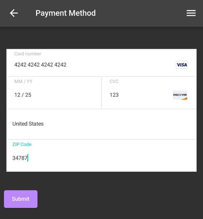Go back using the left arrow
This screenshot has width=203, height=219.
click(14, 13)
